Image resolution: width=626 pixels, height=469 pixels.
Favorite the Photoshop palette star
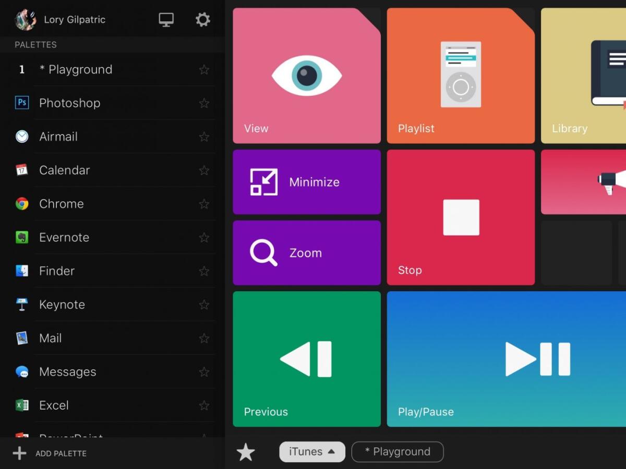pos(204,103)
